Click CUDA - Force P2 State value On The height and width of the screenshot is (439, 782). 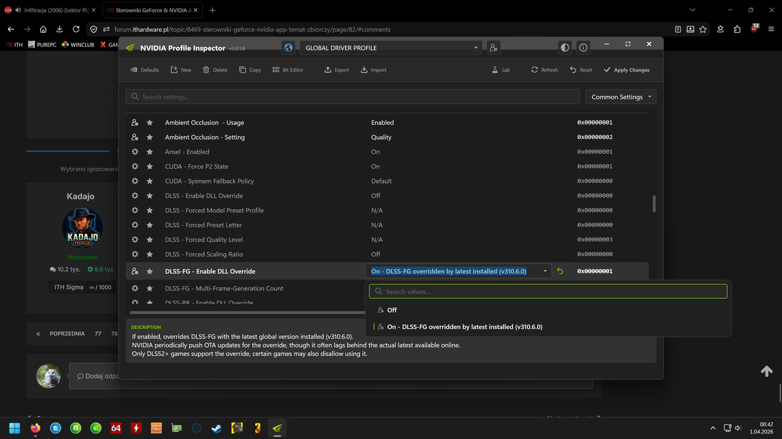point(375,166)
